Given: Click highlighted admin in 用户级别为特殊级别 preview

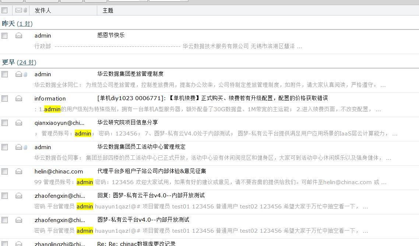Looking at the screenshot, I should [52, 109].
